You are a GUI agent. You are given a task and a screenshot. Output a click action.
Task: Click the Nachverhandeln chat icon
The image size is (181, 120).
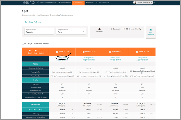coord(151,30)
